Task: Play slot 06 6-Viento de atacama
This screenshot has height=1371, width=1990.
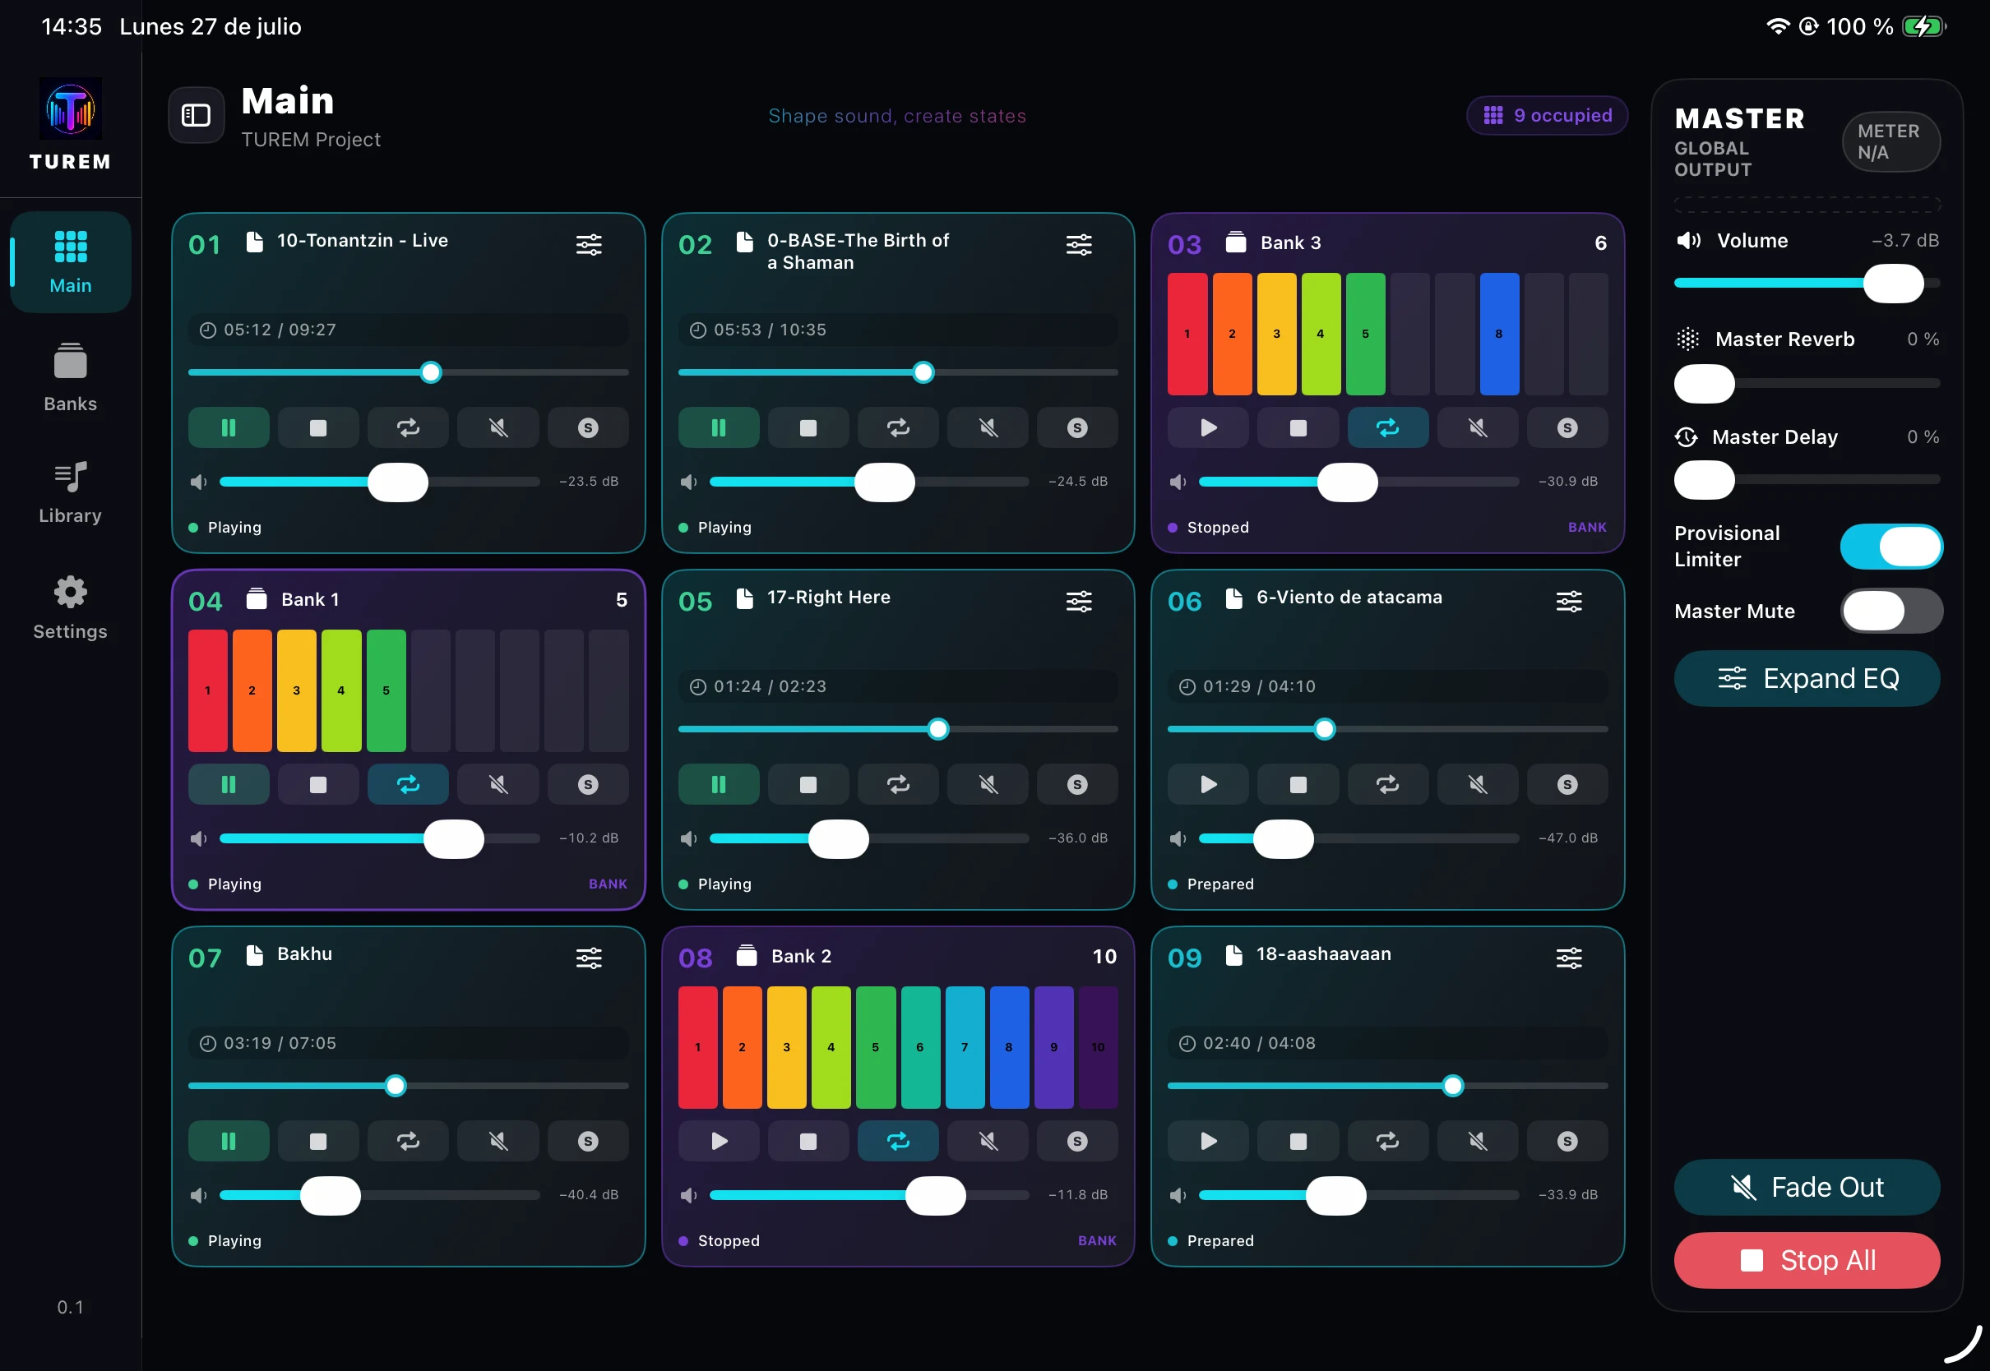Action: tap(1208, 784)
